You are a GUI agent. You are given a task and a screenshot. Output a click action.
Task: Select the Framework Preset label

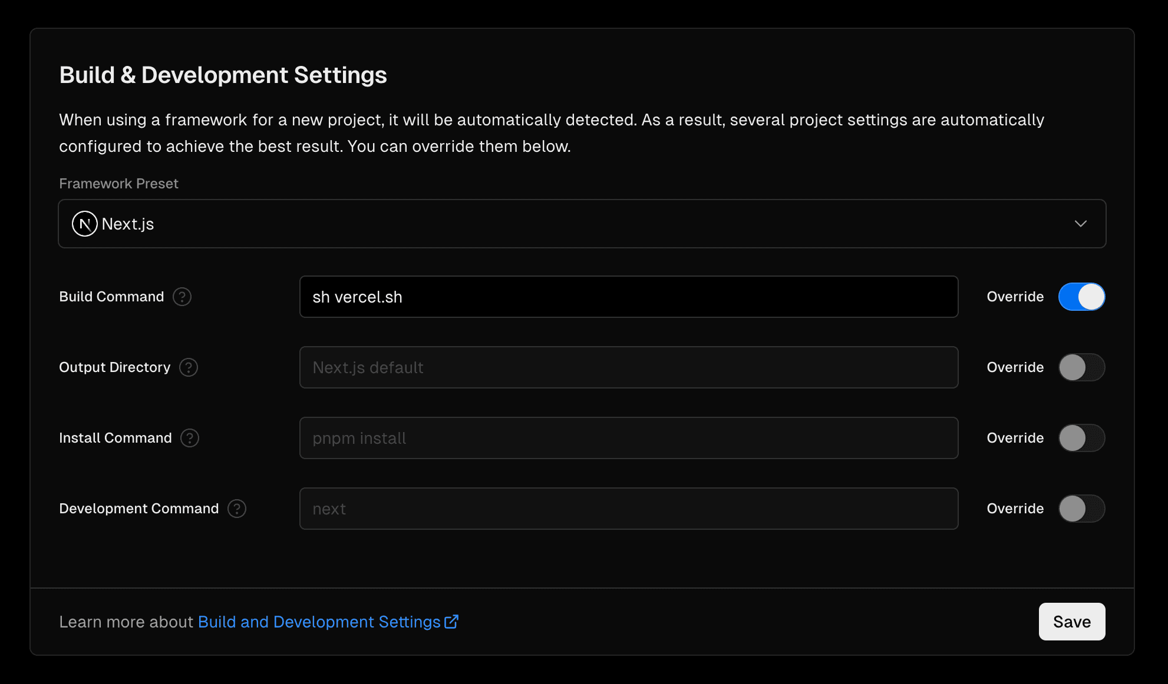pyautogui.click(x=118, y=183)
